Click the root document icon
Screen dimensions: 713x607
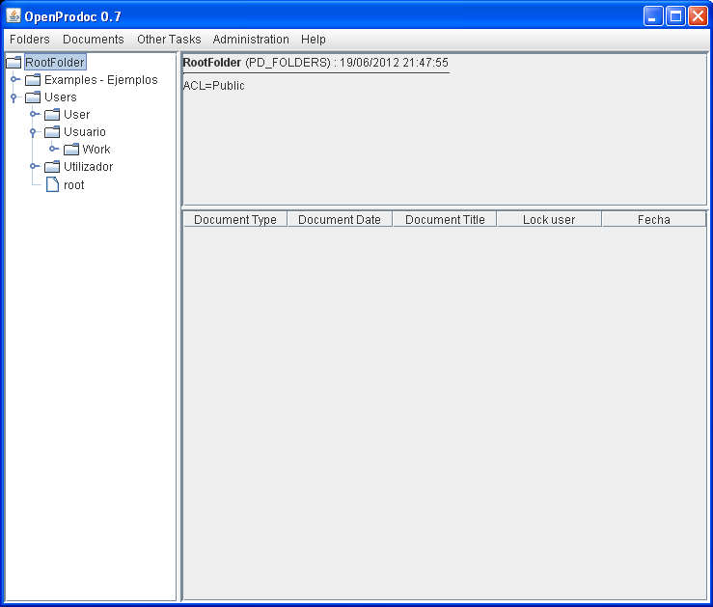52,184
